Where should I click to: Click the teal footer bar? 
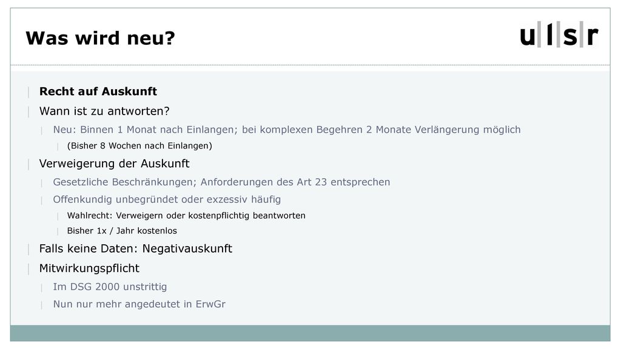(310, 333)
